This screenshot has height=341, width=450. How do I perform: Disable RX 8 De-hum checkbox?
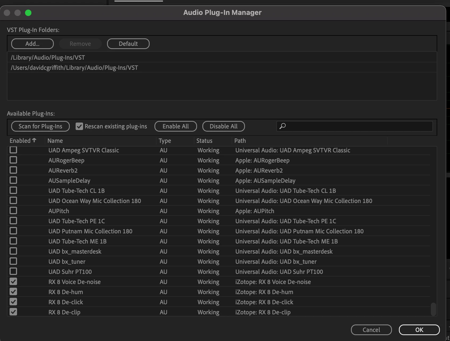(13, 292)
